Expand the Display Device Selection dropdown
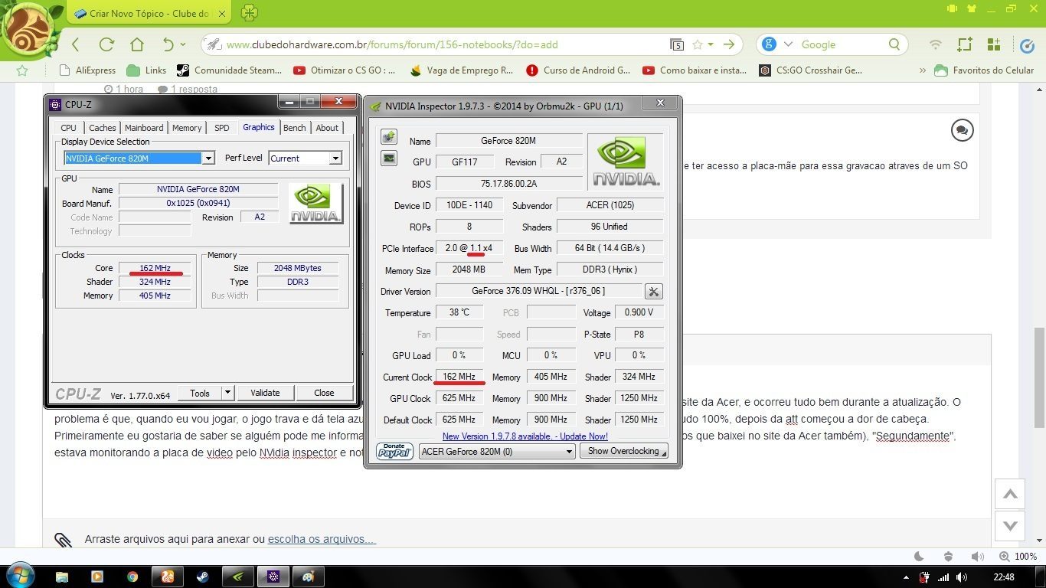Viewport: 1046px width, 588px height. click(x=208, y=158)
